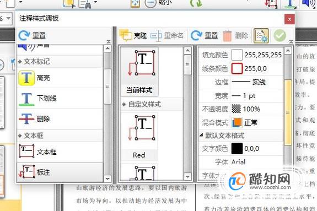Open the 字体 Arial font dropdown
317x211 pixels.
256,161
